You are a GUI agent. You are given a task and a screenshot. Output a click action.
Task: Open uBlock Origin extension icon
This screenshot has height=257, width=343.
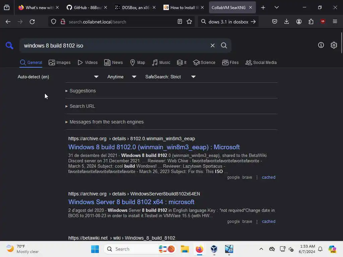click(323, 21)
